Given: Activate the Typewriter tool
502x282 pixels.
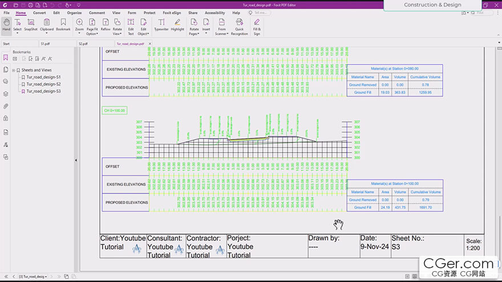Looking at the screenshot, I should 161,24.
